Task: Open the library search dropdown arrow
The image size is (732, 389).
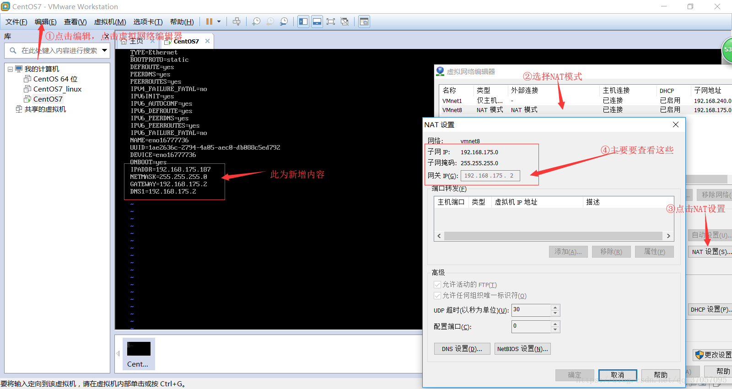Action: 105,50
